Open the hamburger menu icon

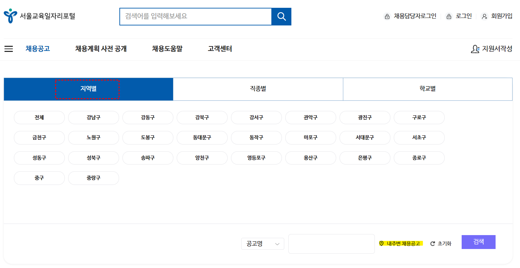click(x=8, y=49)
